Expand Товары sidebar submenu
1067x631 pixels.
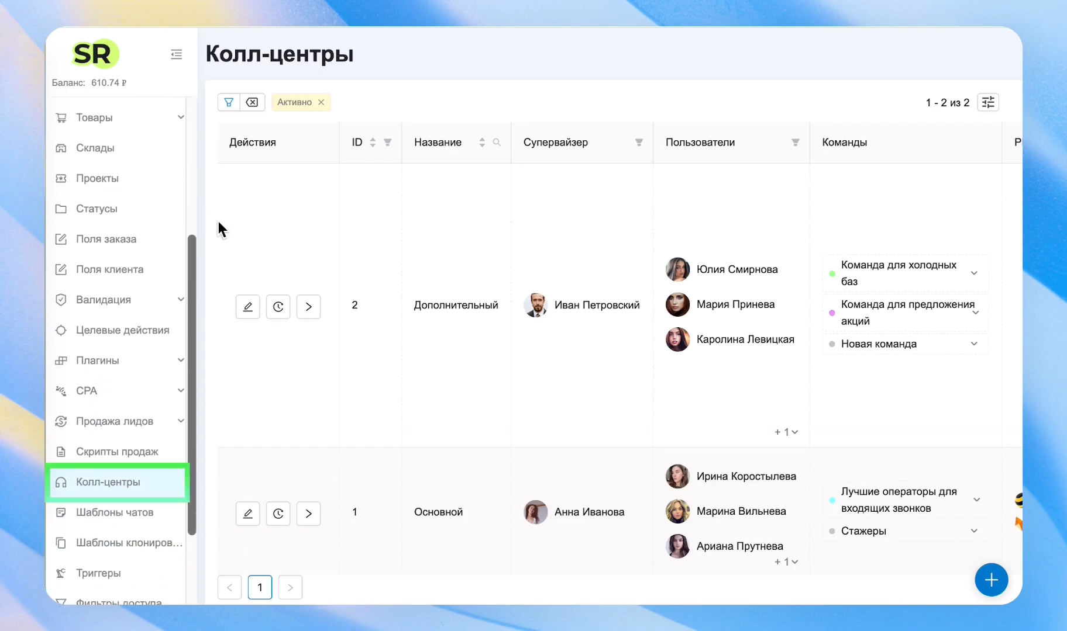pyautogui.click(x=181, y=117)
